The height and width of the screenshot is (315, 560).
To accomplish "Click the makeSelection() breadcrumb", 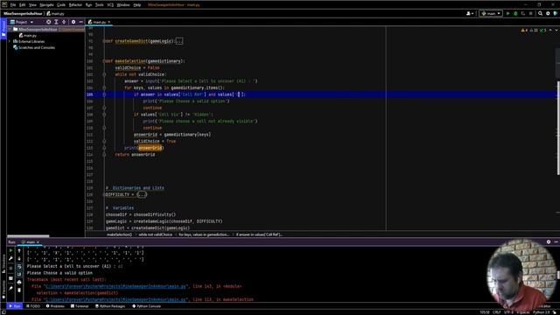I will 119,234.
